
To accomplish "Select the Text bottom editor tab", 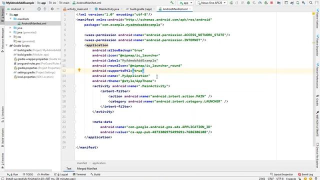I will pos(69,168).
